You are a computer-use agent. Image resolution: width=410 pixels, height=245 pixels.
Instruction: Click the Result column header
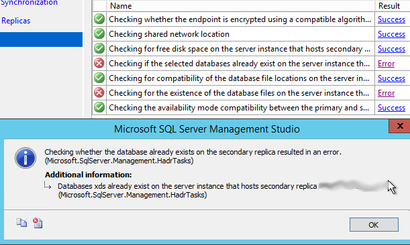tap(393, 6)
